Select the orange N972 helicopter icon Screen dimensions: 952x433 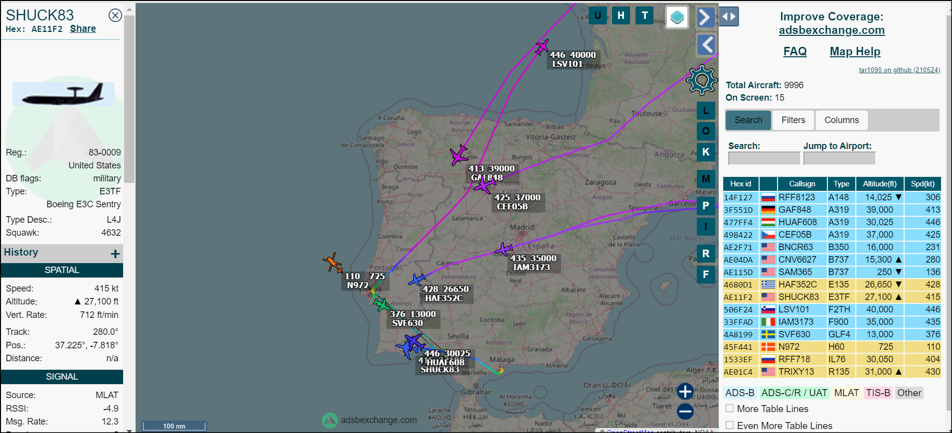[x=332, y=263]
